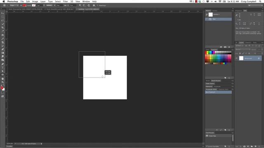The width and height of the screenshot is (264, 148).
Task: Open the Character Styles tab
Action: point(223,90)
